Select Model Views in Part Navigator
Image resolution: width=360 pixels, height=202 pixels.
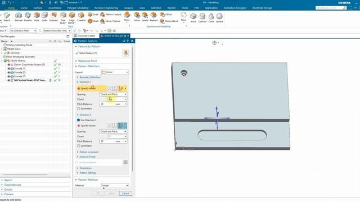tap(13, 49)
